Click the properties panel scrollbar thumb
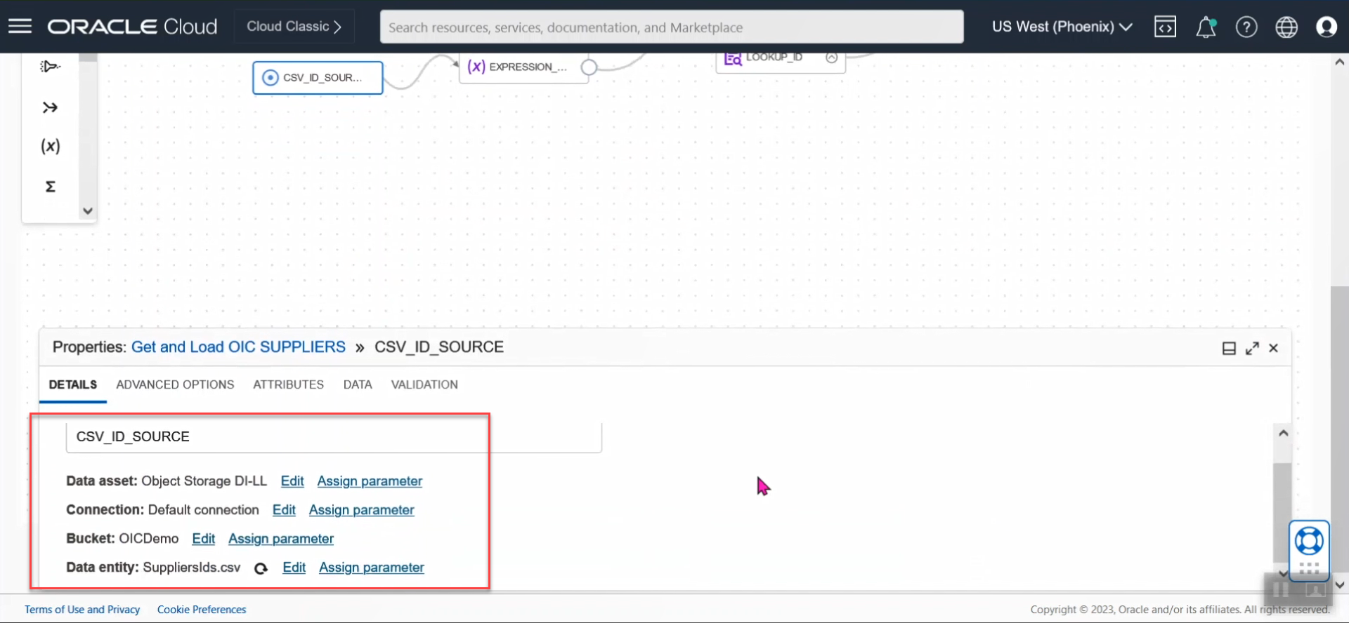Screen dimensions: 1349x623 point(1282,512)
